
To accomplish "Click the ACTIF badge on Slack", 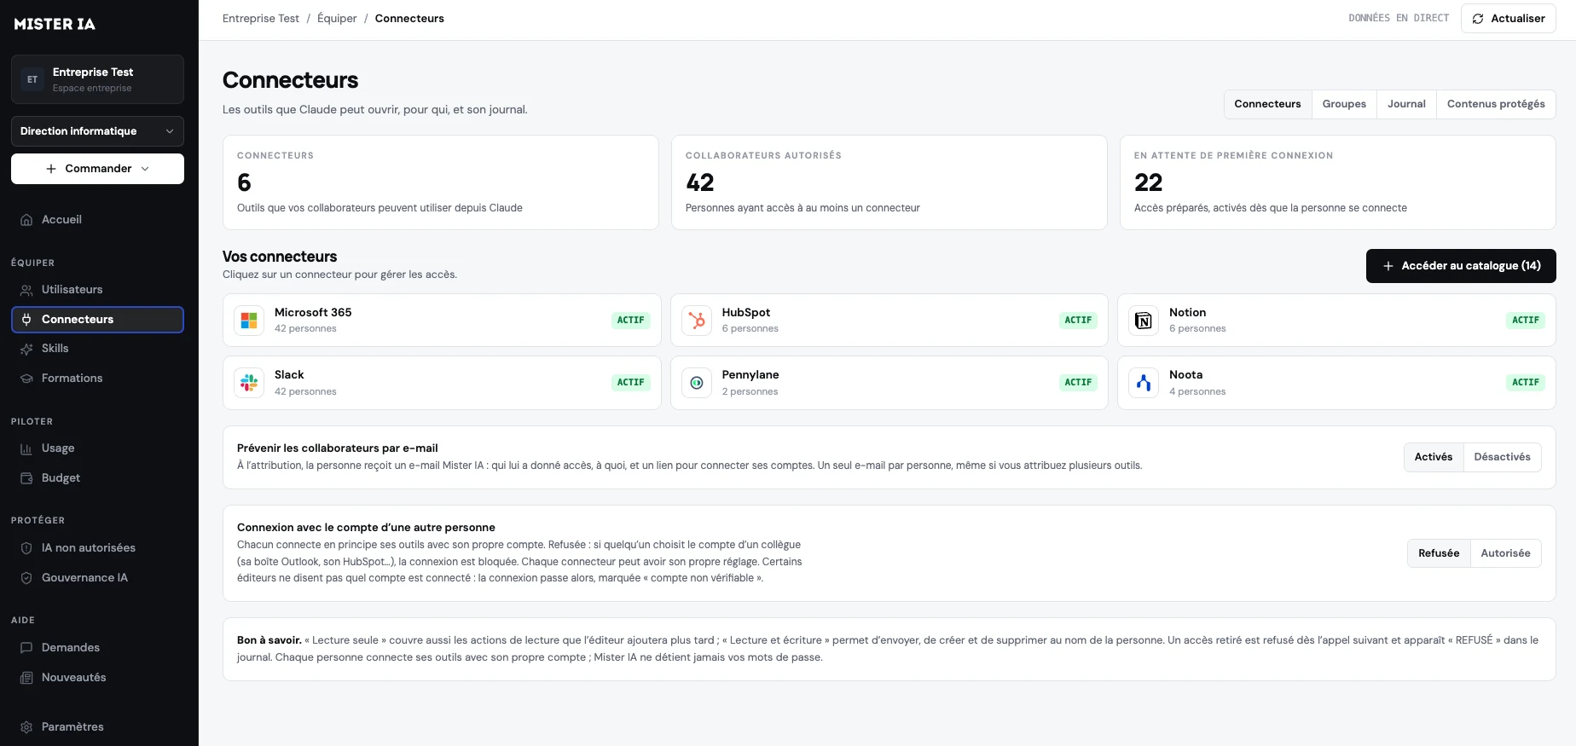I will 630,383.
